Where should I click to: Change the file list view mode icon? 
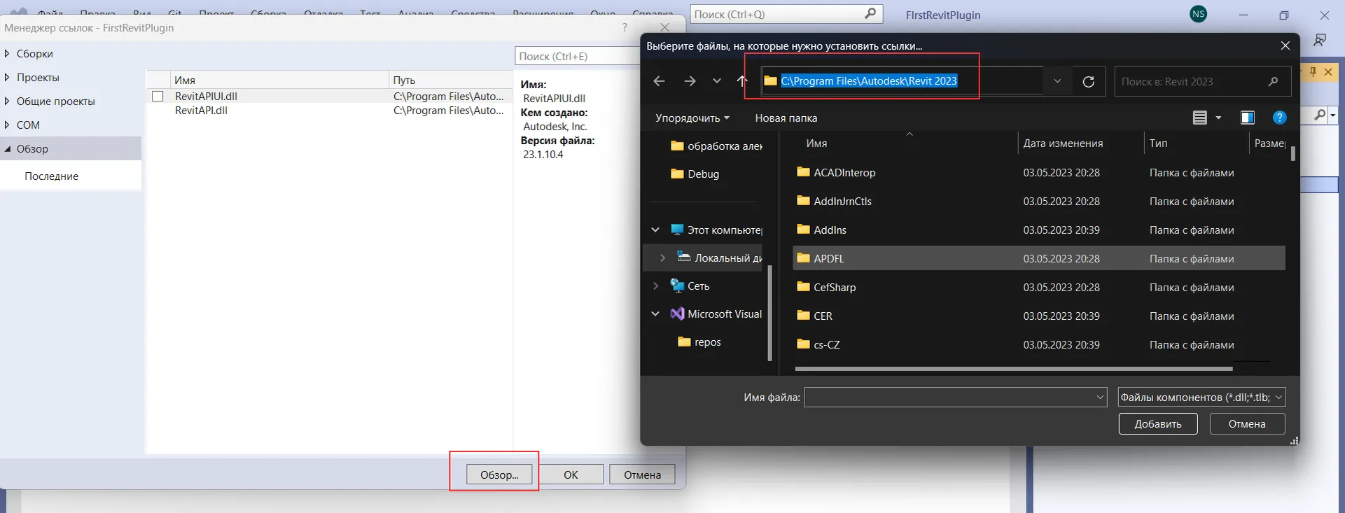1200,118
